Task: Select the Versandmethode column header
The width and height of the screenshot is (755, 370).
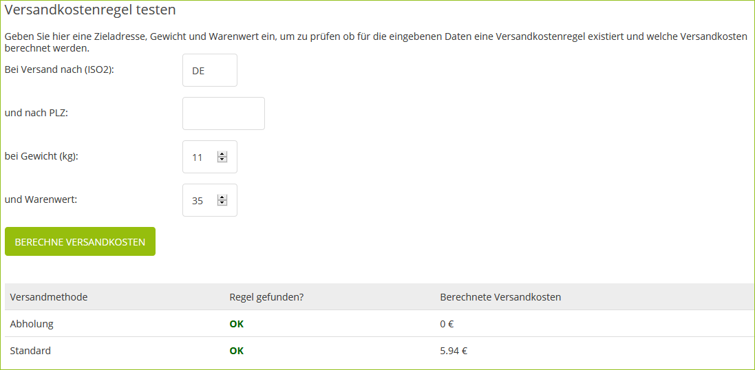Action: (x=49, y=297)
